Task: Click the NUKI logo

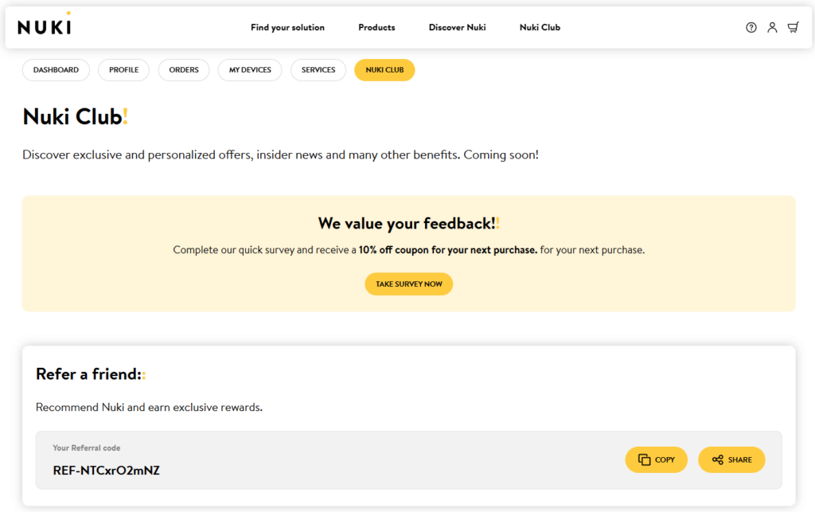Action: [x=45, y=25]
